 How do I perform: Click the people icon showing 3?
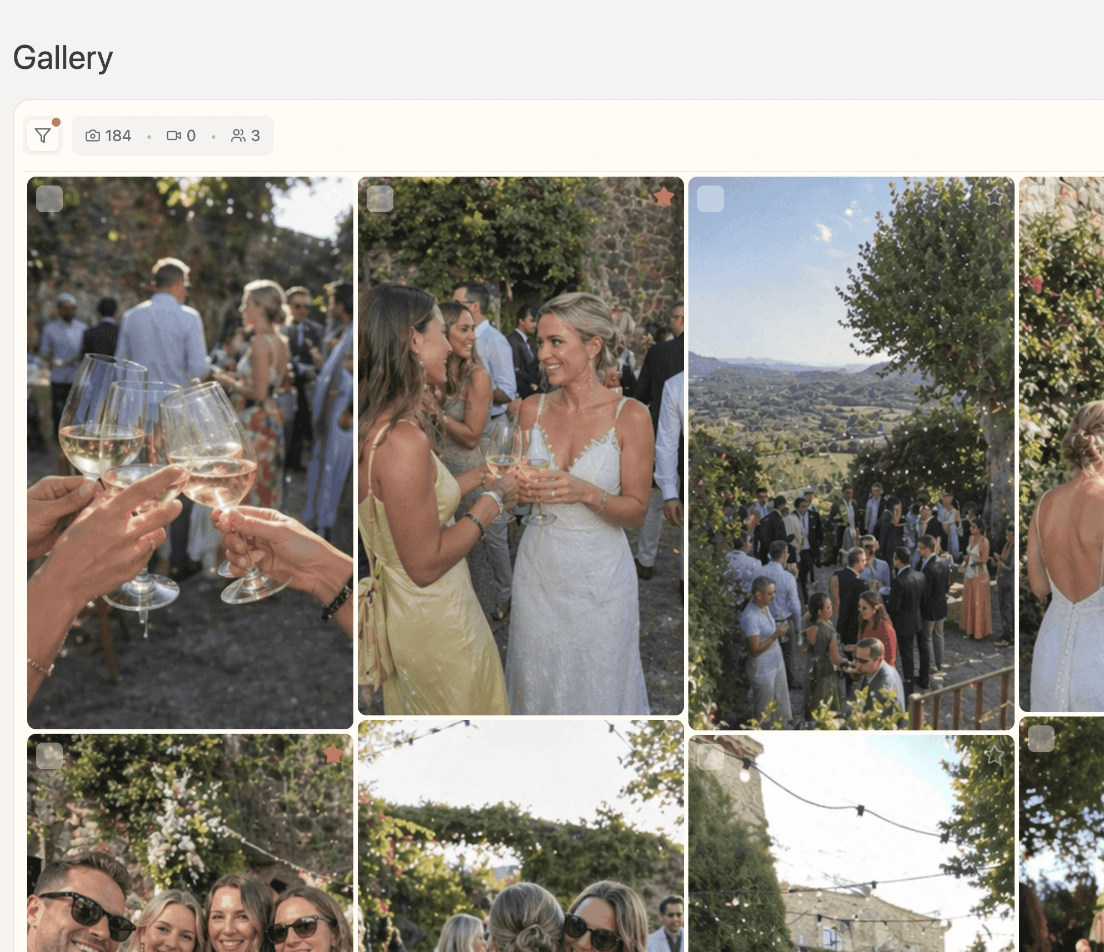pos(246,136)
